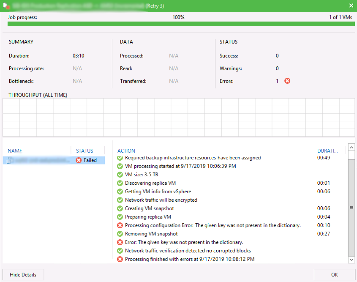Screen dimensions: 357x282
Task: Click the ACTION column header
Action: pos(126,151)
